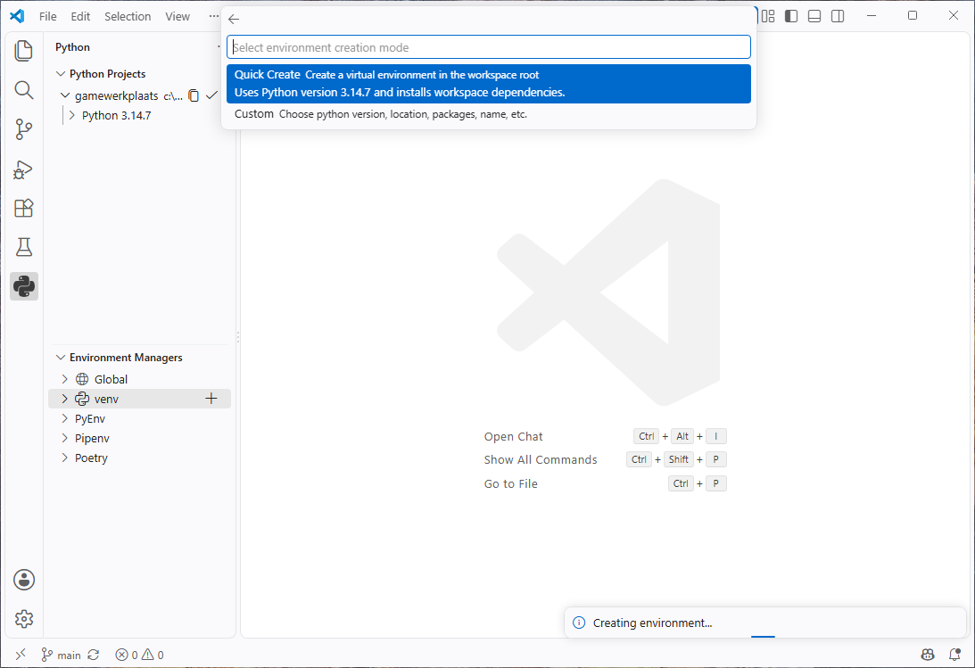The image size is (975, 668).
Task: Toggle the bottom panel
Action: click(x=814, y=16)
